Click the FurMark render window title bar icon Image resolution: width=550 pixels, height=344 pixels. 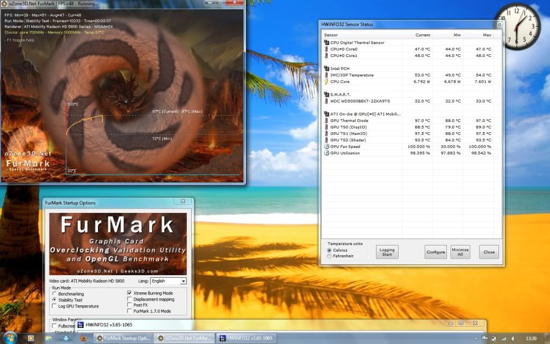point(4,4)
